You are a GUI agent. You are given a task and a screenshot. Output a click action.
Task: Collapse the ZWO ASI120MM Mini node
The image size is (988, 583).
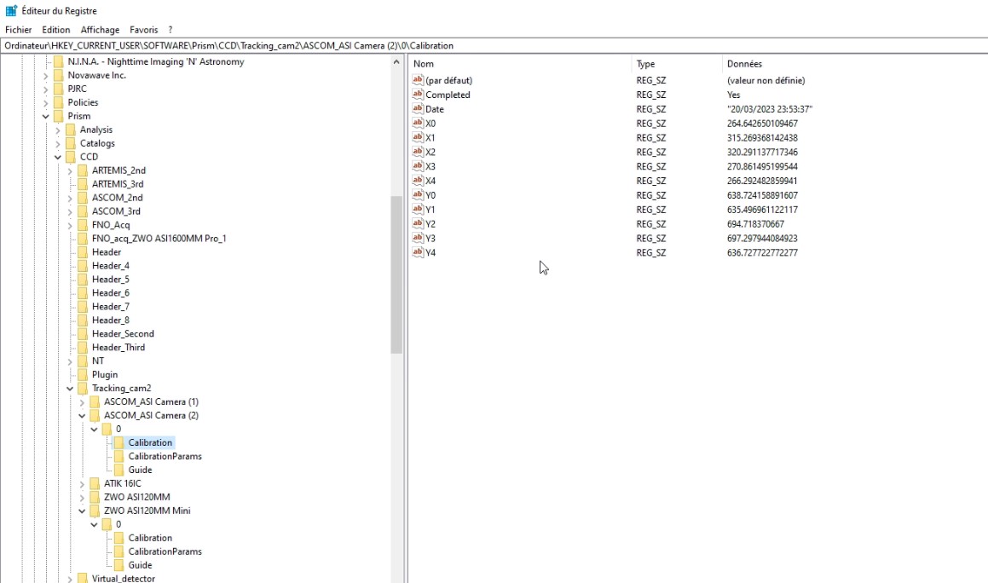82,511
